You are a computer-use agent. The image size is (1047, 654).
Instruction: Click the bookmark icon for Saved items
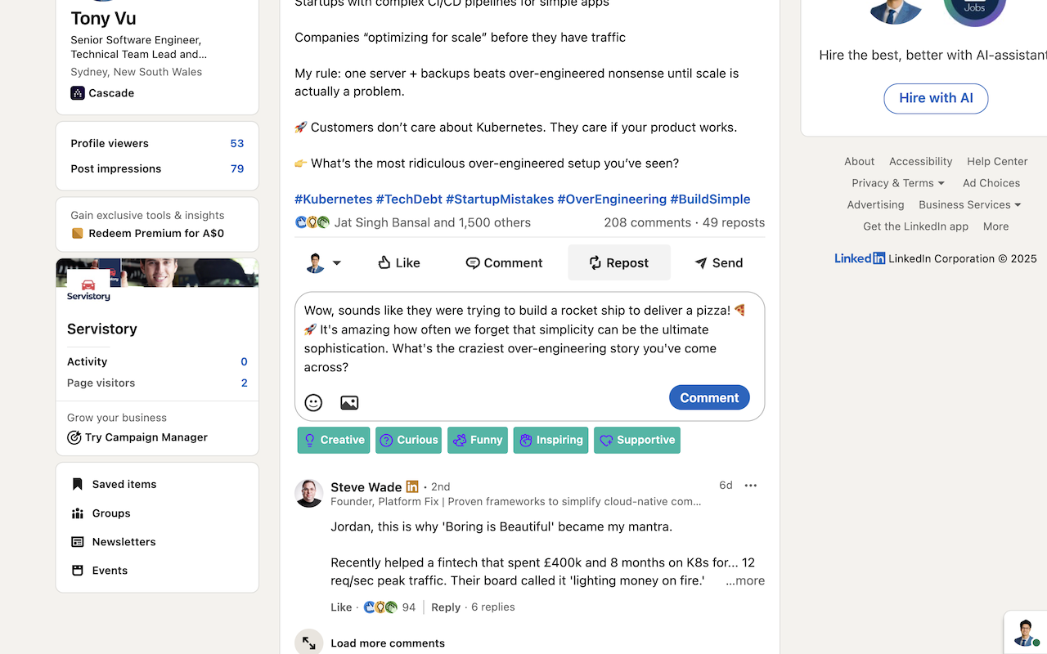(x=78, y=484)
